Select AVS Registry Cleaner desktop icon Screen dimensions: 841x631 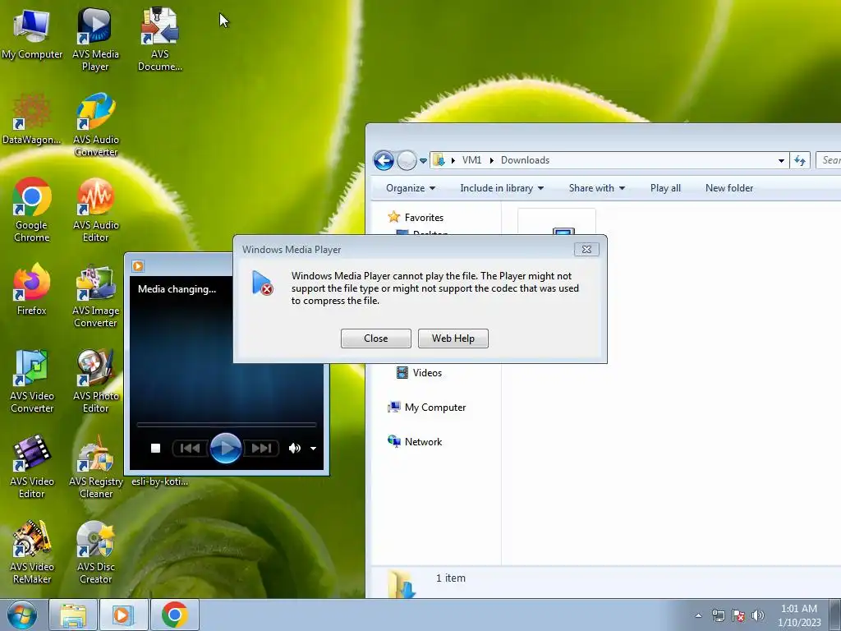pos(95,466)
